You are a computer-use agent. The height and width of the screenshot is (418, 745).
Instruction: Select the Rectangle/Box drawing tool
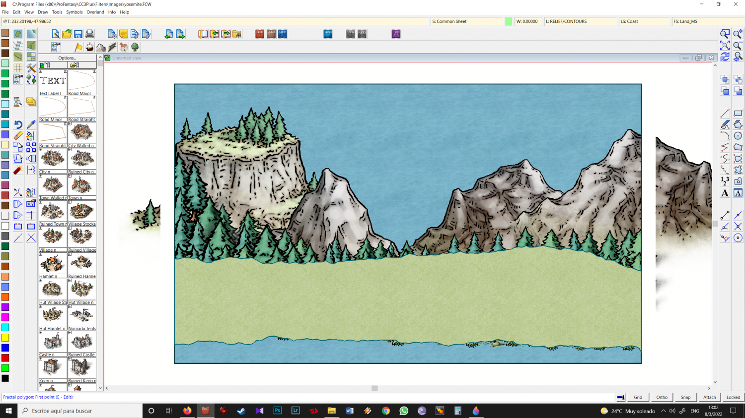[x=738, y=113]
